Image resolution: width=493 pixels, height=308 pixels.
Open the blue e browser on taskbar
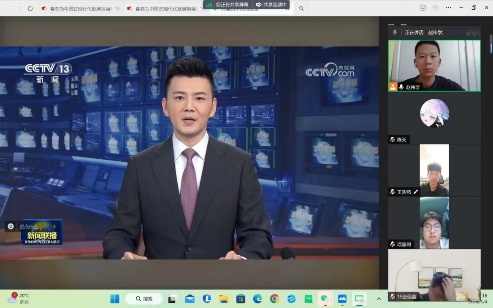pyautogui.click(x=292, y=299)
